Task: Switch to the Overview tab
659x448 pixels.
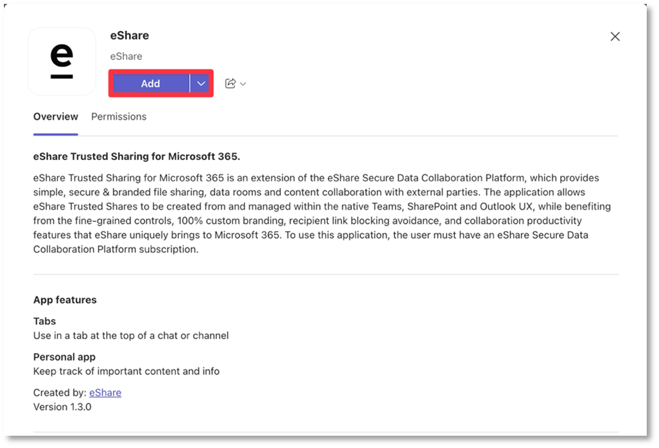Action: click(56, 116)
